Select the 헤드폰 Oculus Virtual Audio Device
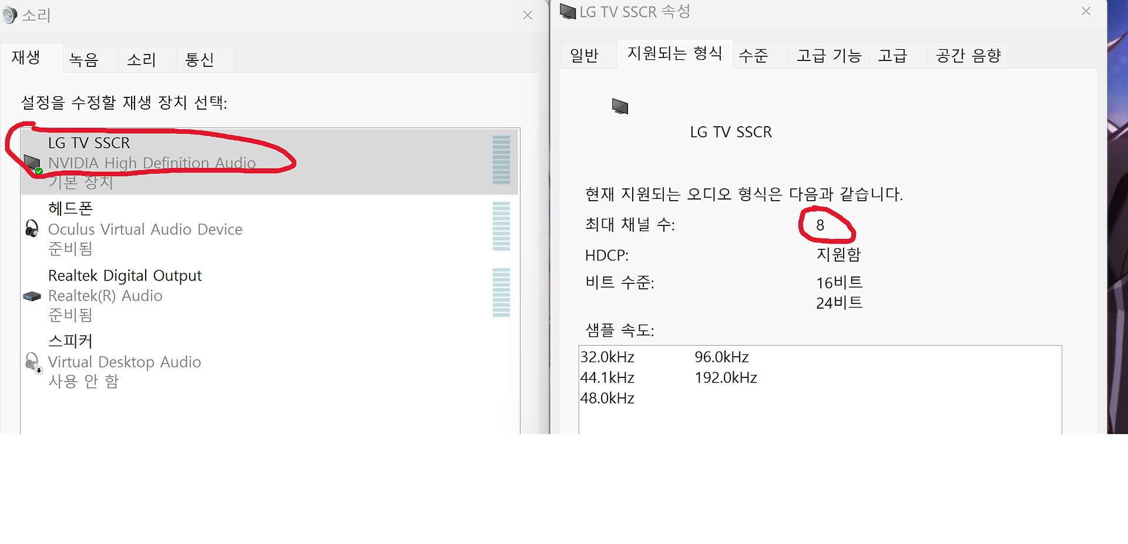 pyautogui.click(x=270, y=228)
